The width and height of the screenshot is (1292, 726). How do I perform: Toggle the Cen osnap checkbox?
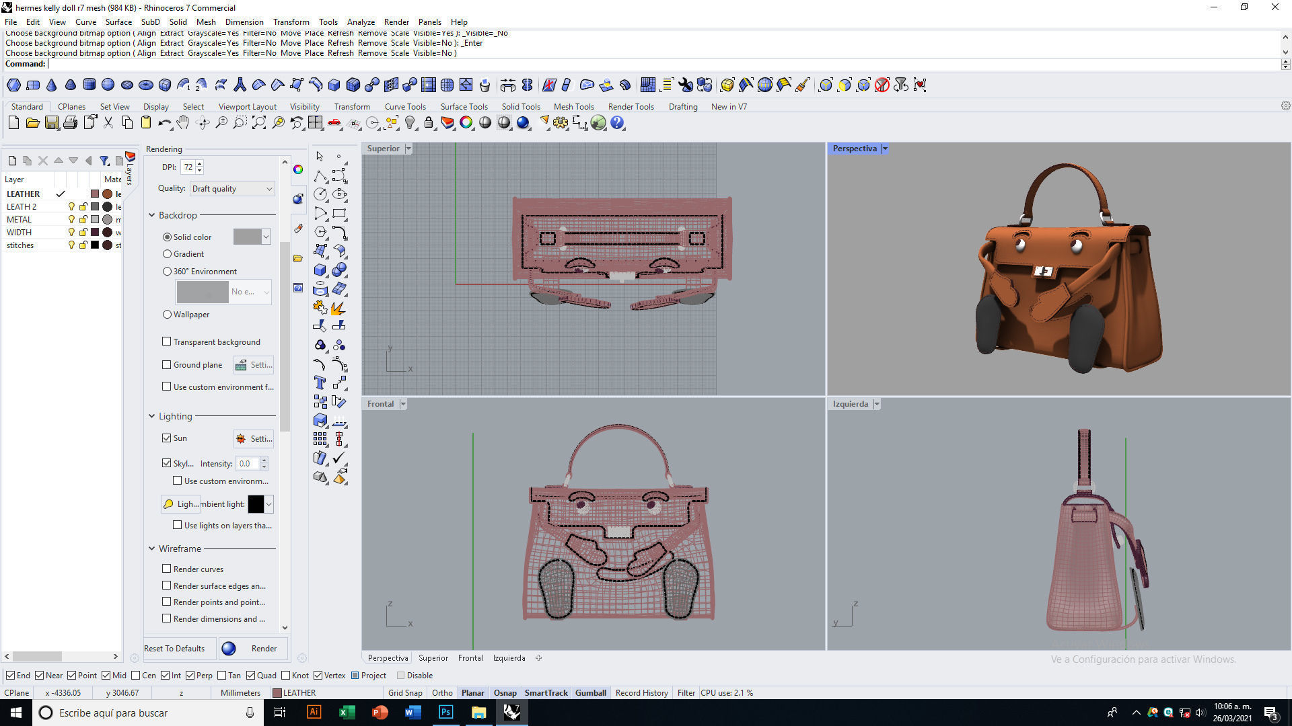135,675
